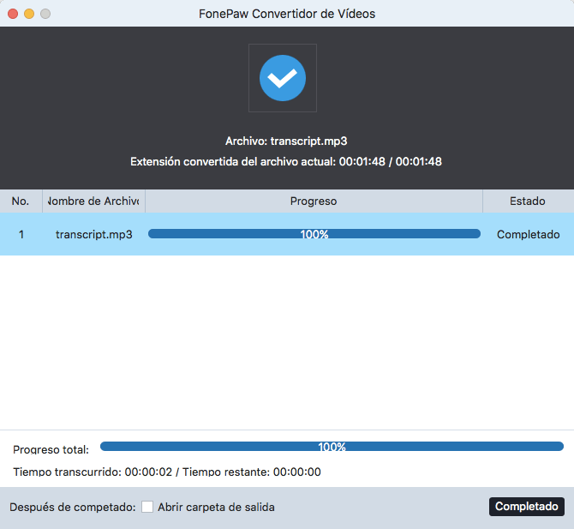Viewport: 574px width, 529px height.
Task: Click the Estado column header
Action: click(528, 201)
